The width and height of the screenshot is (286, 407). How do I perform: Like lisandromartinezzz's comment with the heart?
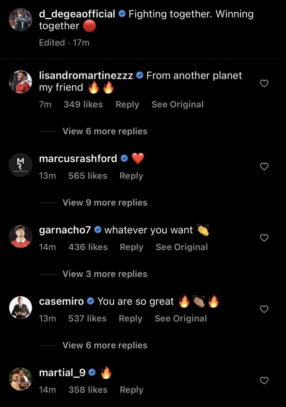(x=264, y=84)
